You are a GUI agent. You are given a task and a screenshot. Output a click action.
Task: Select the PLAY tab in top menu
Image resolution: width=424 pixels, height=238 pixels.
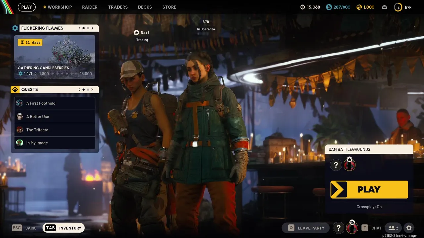[27, 7]
